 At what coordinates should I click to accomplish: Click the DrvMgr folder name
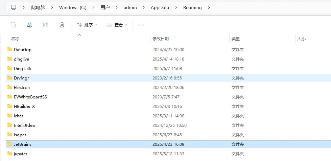point(22,78)
